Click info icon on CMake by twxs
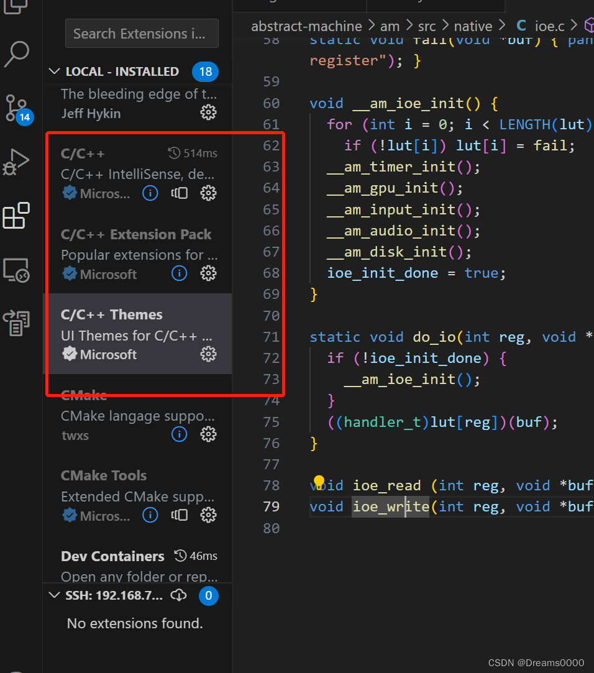 coord(180,434)
